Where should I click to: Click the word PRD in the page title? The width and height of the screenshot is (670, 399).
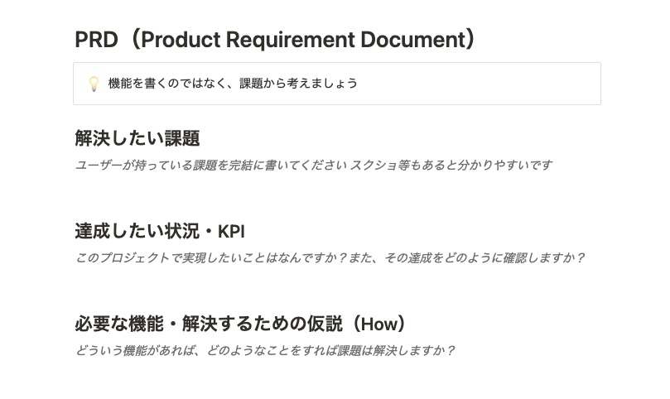(x=96, y=40)
